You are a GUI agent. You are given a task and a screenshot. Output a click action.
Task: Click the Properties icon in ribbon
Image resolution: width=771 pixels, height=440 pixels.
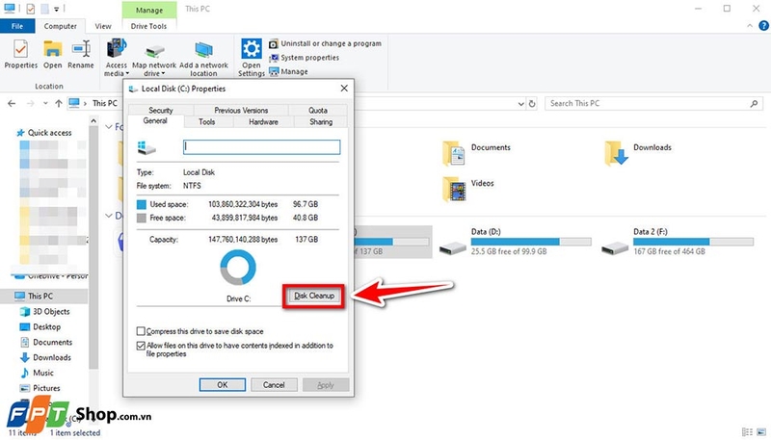[20, 49]
